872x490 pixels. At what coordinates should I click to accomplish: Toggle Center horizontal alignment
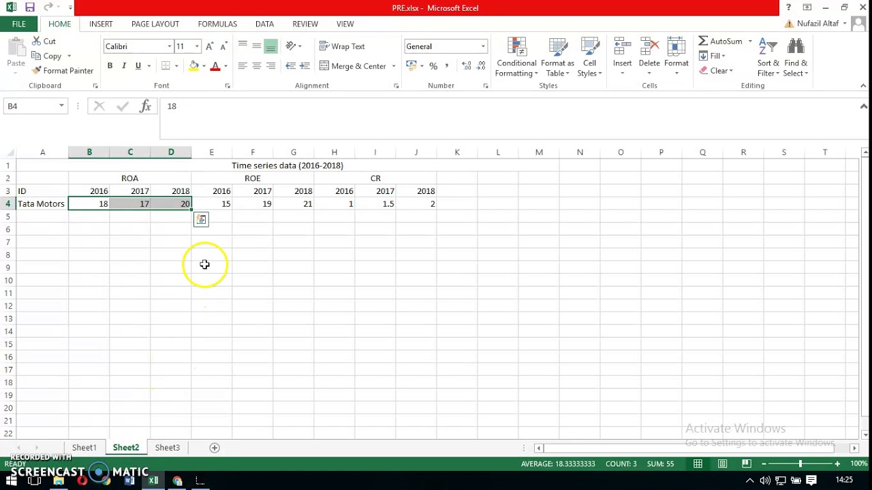click(257, 66)
